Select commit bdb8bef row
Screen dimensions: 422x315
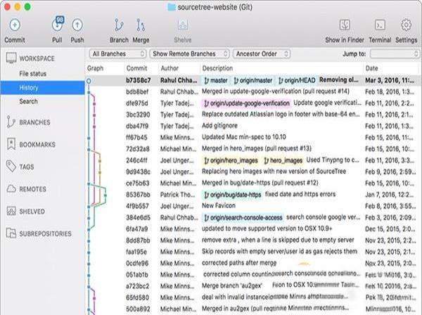coord(253,92)
